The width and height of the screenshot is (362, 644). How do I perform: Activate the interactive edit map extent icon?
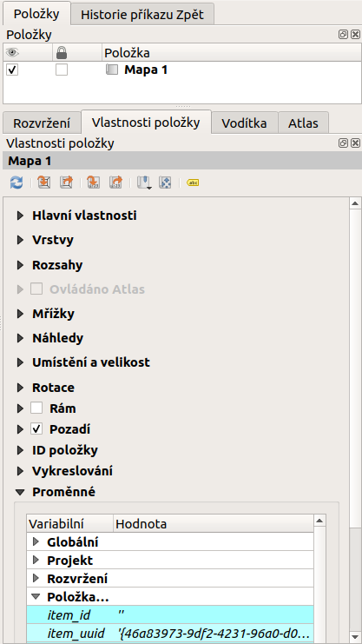click(x=165, y=183)
